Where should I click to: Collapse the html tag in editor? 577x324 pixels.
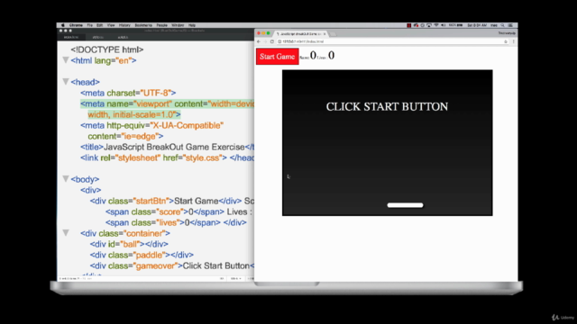coord(66,60)
